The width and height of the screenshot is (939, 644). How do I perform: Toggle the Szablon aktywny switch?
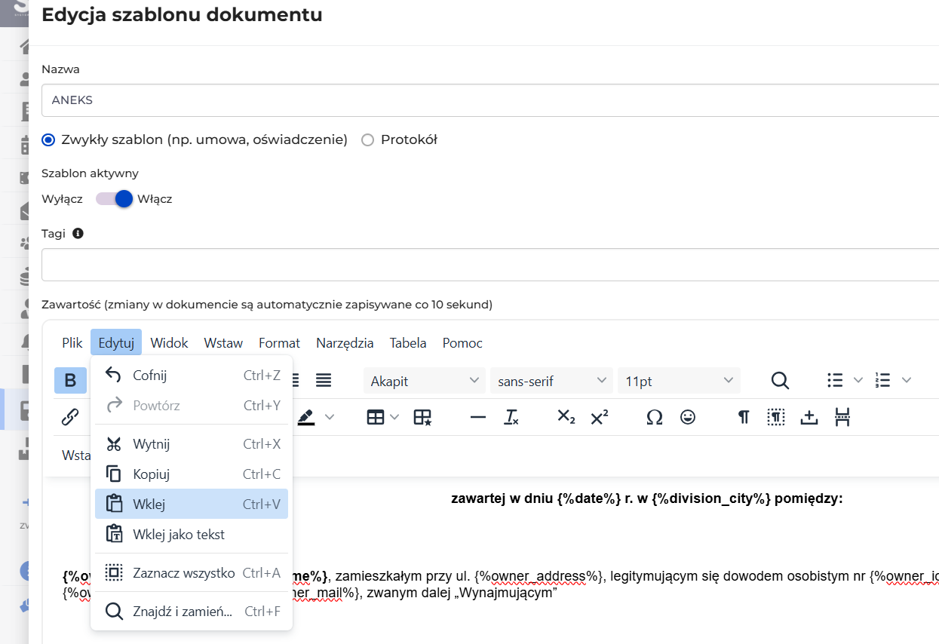[x=115, y=199]
